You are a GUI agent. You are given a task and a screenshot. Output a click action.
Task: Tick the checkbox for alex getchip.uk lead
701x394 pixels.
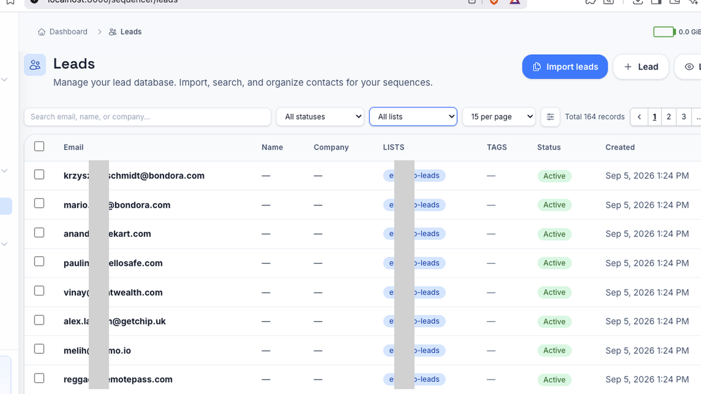pyautogui.click(x=39, y=320)
